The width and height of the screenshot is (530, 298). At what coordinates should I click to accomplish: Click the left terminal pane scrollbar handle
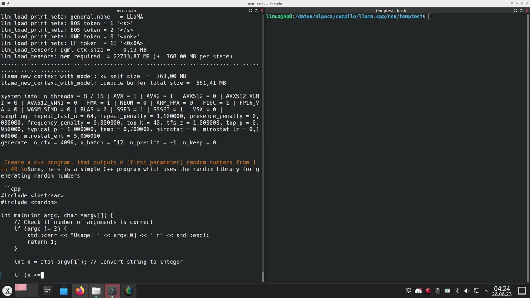point(263,276)
